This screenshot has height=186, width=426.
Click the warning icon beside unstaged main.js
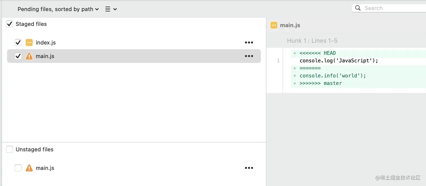click(29, 168)
